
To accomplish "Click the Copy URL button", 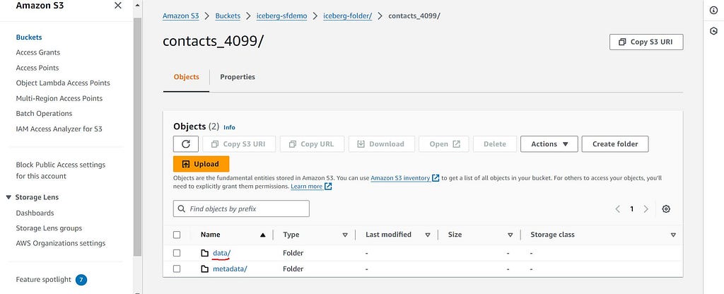I will click(312, 144).
